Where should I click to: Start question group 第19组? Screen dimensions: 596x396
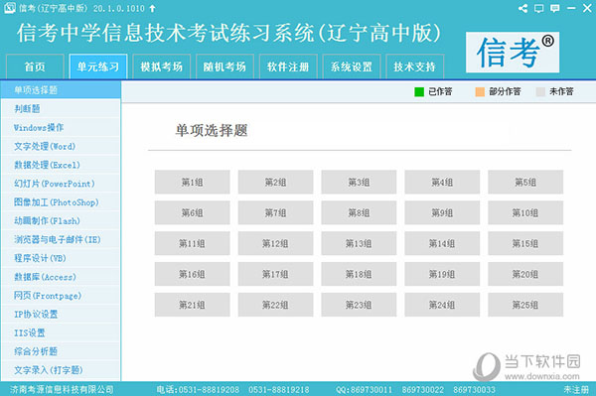click(x=442, y=274)
